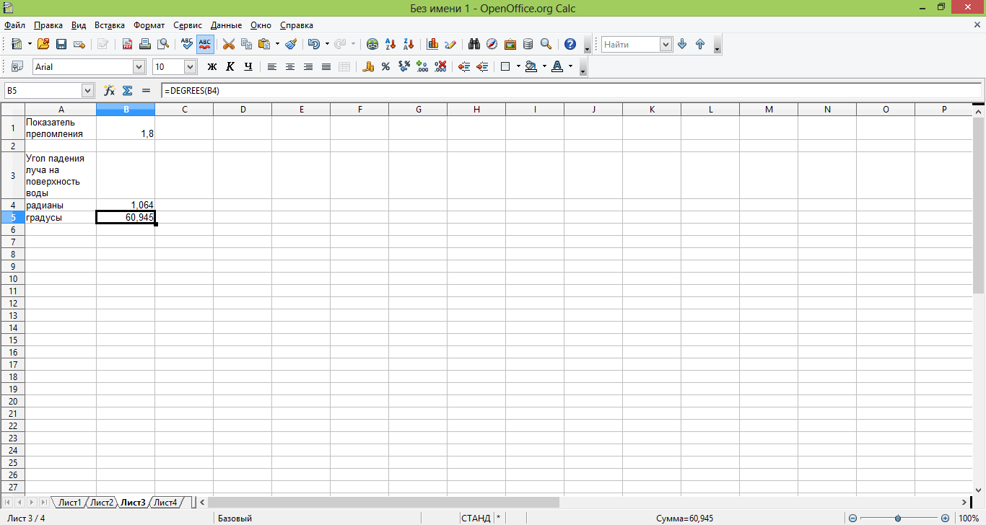Expand the Paste options dropdown arrow
This screenshot has height=525, width=986.
(277, 44)
